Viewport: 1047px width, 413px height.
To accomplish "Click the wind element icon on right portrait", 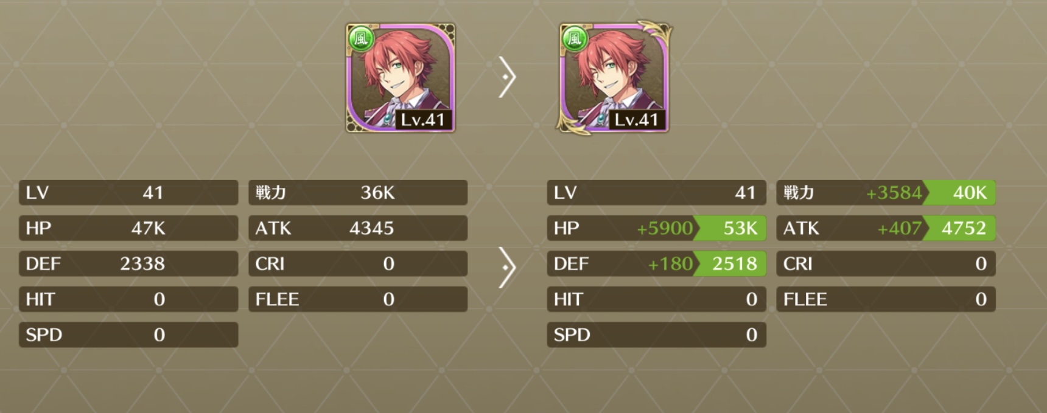I will click(x=574, y=39).
